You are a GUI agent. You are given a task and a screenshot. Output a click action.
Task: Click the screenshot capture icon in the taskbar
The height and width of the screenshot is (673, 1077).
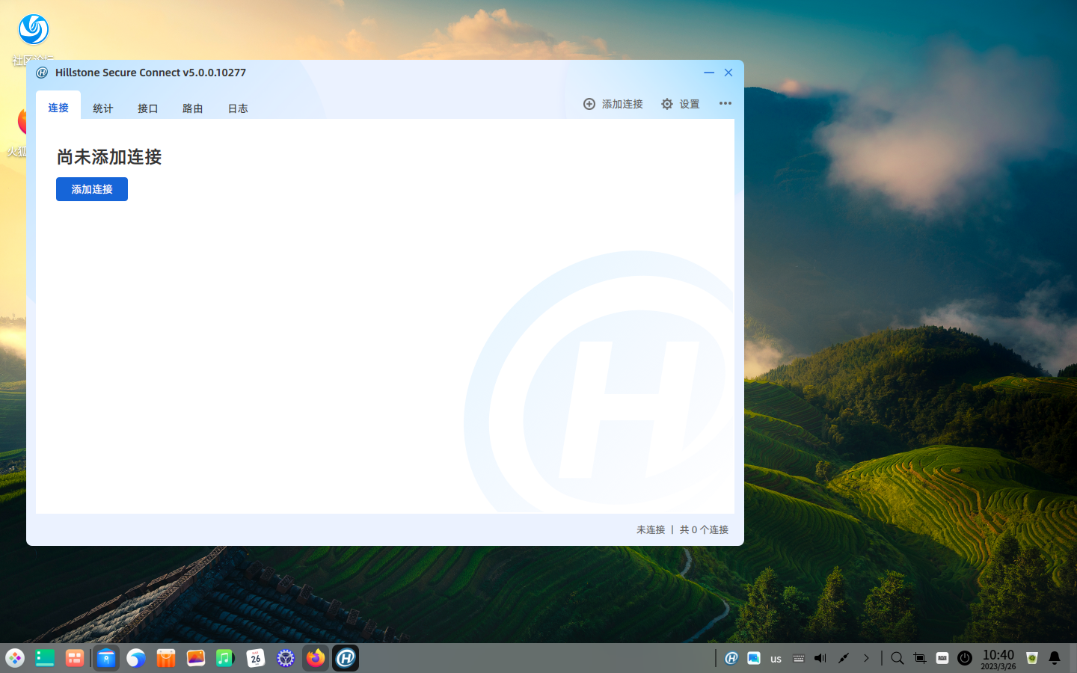click(920, 658)
